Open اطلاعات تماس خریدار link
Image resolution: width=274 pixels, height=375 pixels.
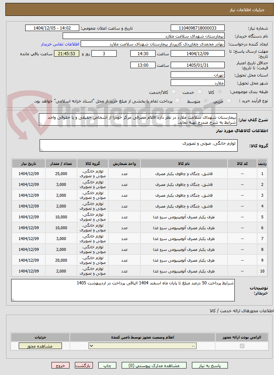click(x=60, y=44)
